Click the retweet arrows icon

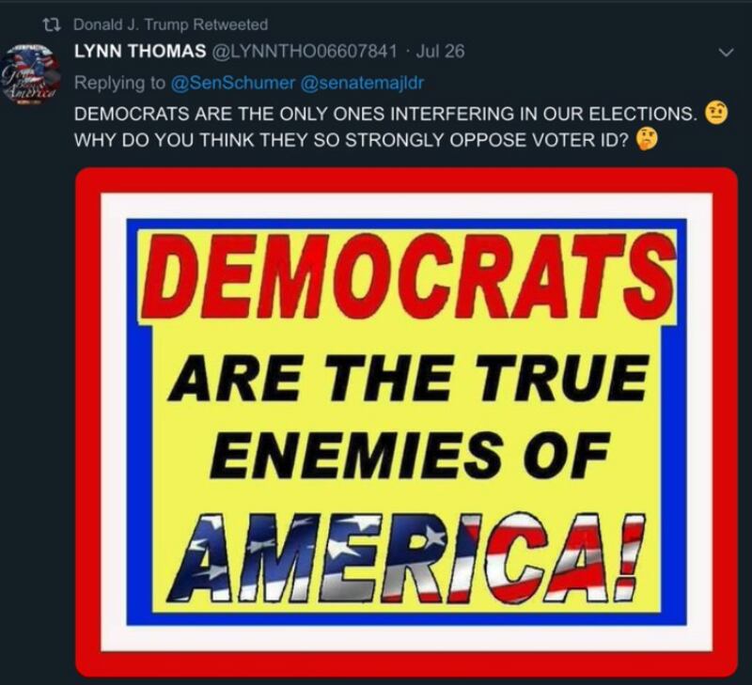53,24
